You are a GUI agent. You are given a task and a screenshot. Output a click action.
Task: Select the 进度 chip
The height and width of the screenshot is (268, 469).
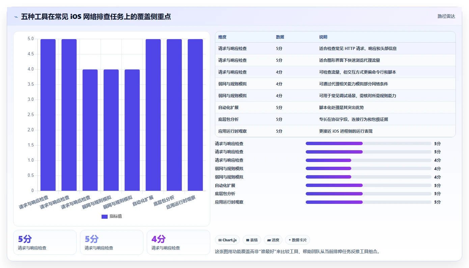pyautogui.click(x=273, y=240)
